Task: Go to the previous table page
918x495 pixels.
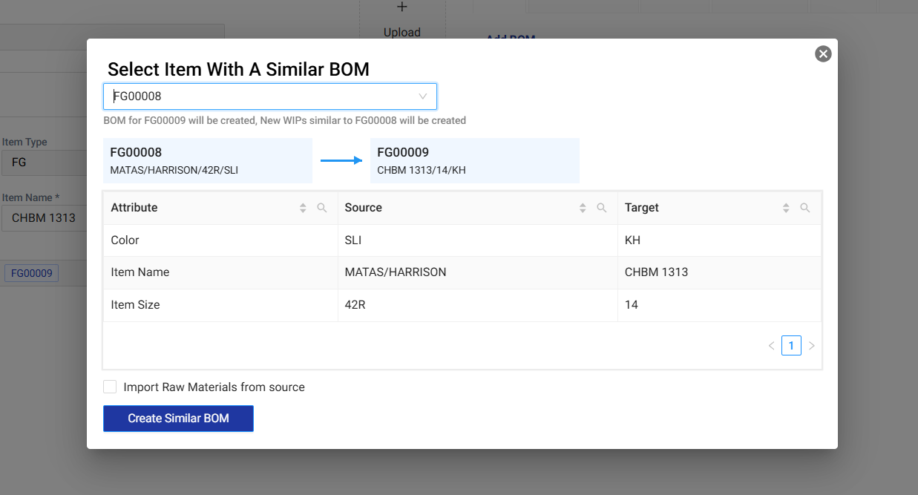Action: coord(771,346)
